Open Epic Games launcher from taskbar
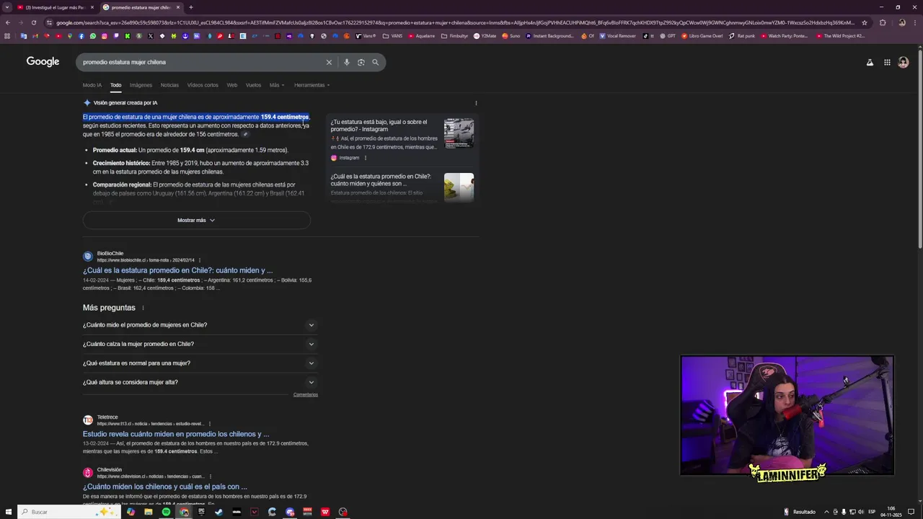Image resolution: width=923 pixels, height=519 pixels. click(201, 512)
